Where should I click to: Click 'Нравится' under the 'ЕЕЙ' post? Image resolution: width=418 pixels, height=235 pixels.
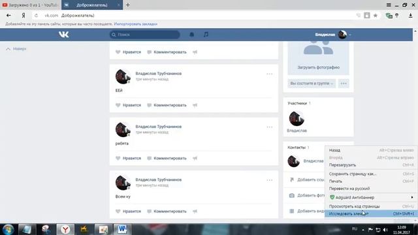tap(132, 105)
